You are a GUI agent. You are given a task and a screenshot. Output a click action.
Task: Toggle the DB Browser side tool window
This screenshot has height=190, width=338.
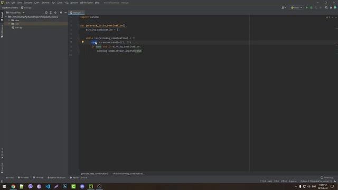(2, 31)
